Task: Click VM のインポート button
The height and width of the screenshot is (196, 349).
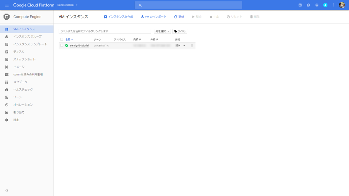Action: click(x=154, y=17)
